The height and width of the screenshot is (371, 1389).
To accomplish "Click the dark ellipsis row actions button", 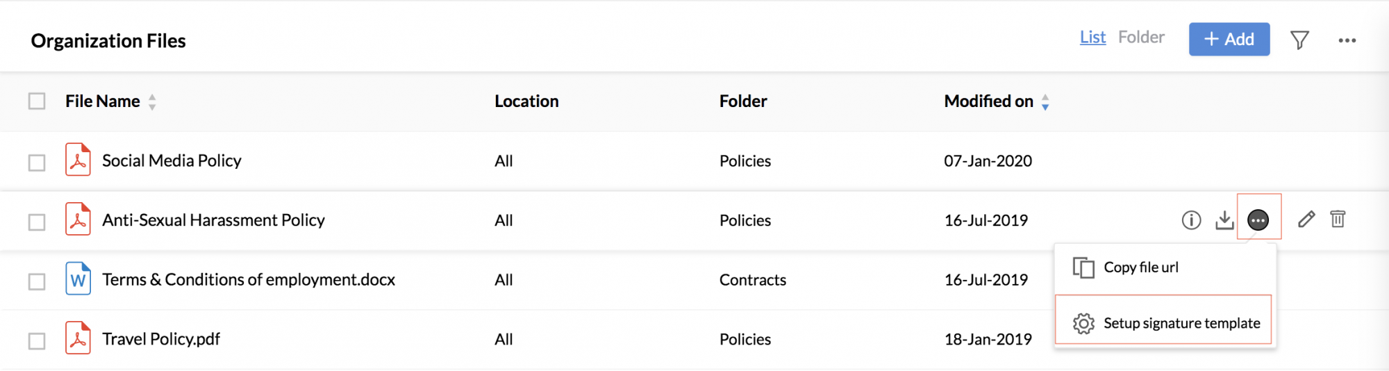I will (x=1258, y=220).
